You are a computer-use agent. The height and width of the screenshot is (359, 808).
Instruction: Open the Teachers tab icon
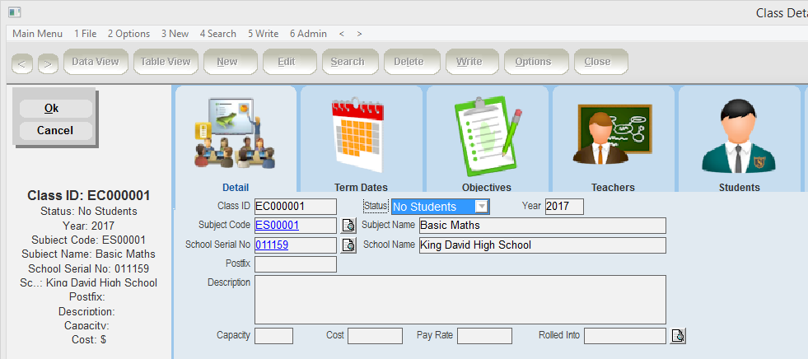(x=613, y=134)
